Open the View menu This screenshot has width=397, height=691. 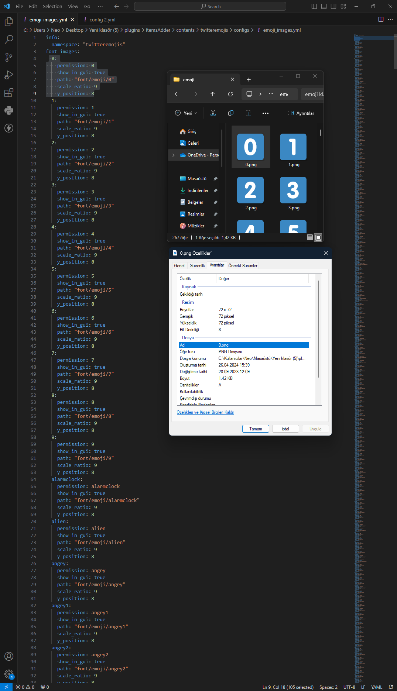click(73, 6)
